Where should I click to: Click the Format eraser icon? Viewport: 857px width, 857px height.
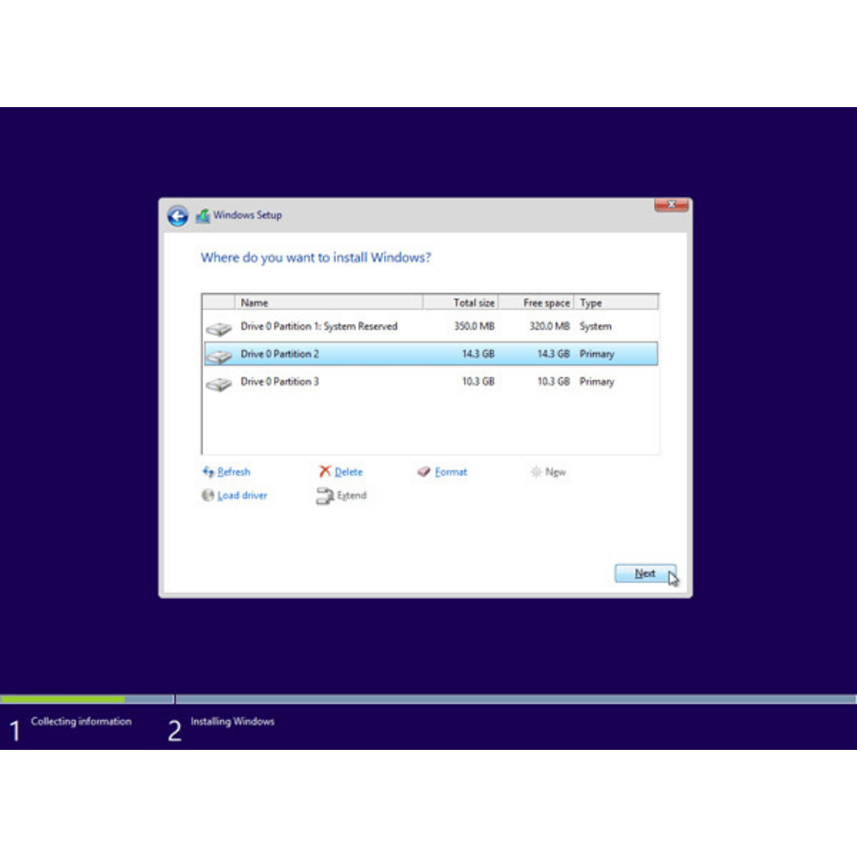423,472
